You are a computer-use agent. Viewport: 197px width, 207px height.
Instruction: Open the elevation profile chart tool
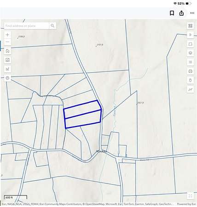(7, 69)
